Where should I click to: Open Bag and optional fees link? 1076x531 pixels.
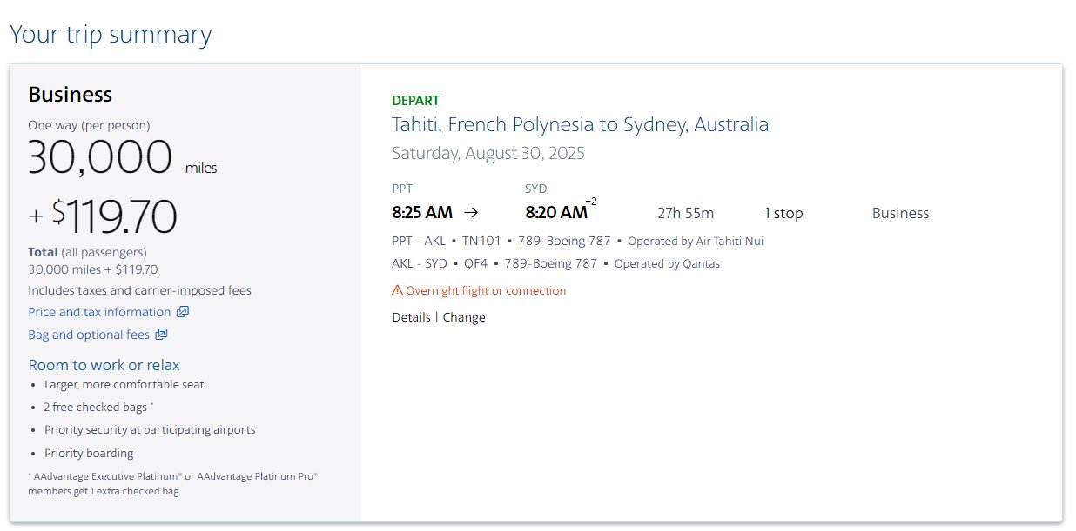89,335
